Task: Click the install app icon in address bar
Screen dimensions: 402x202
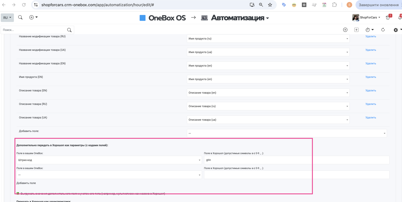Action: point(252,5)
